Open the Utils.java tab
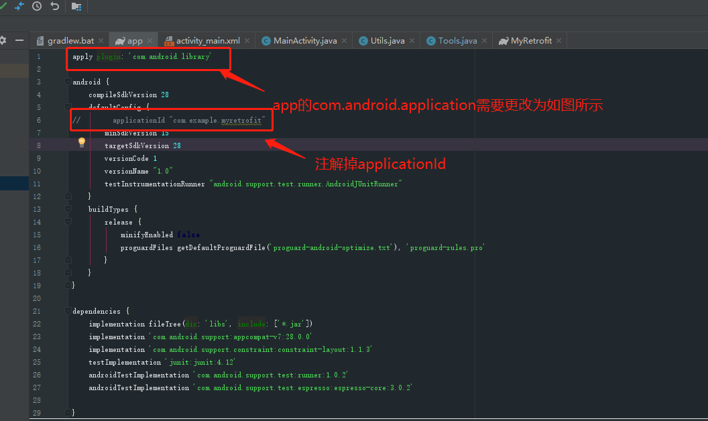The height and width of the screenshot is (421, 708). tap(387, 41)
